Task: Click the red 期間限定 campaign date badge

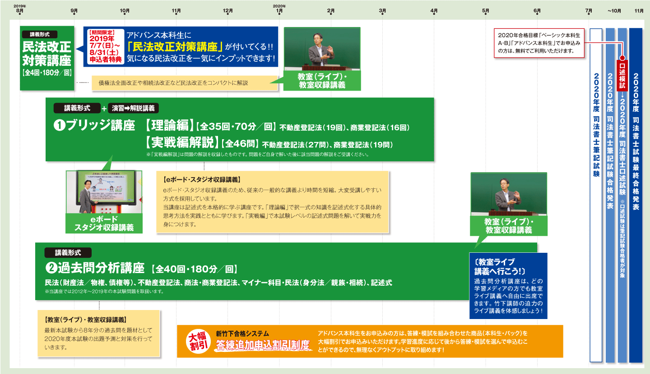Action: [x=104, y=46]
